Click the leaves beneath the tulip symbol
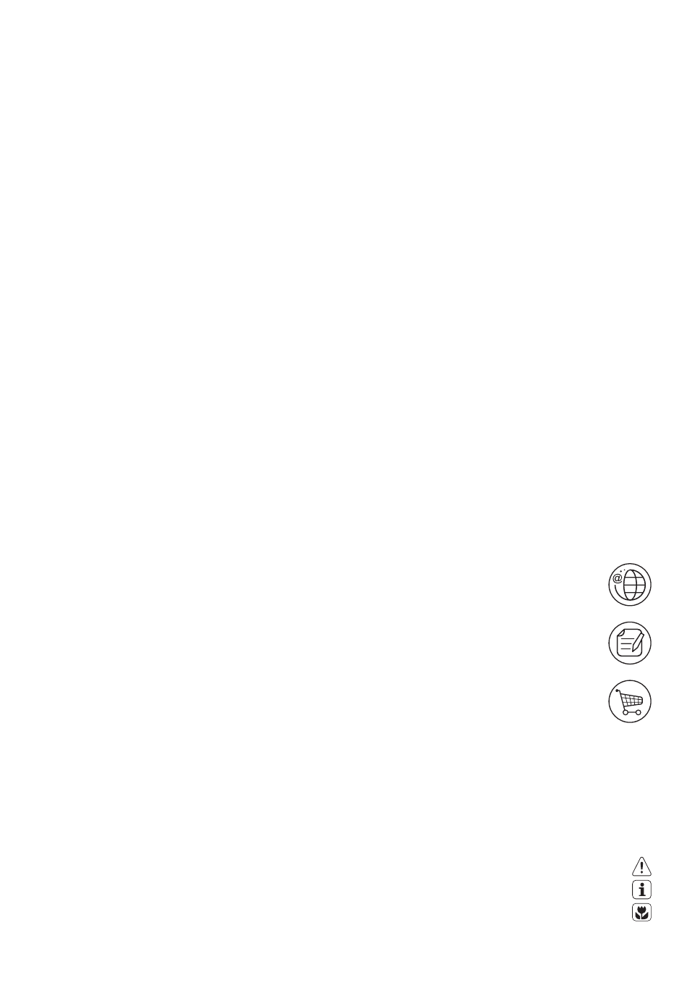 pos(641,916)
